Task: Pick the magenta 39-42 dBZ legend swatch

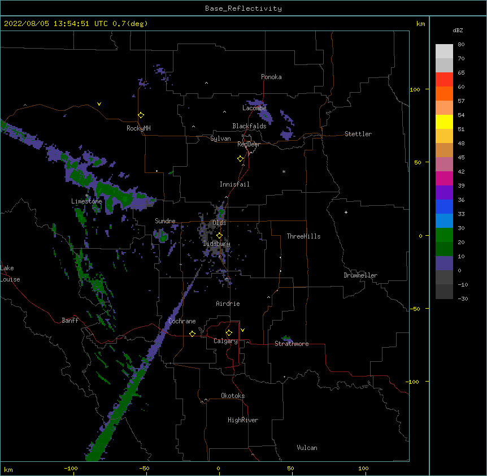Action: point(444,178)
